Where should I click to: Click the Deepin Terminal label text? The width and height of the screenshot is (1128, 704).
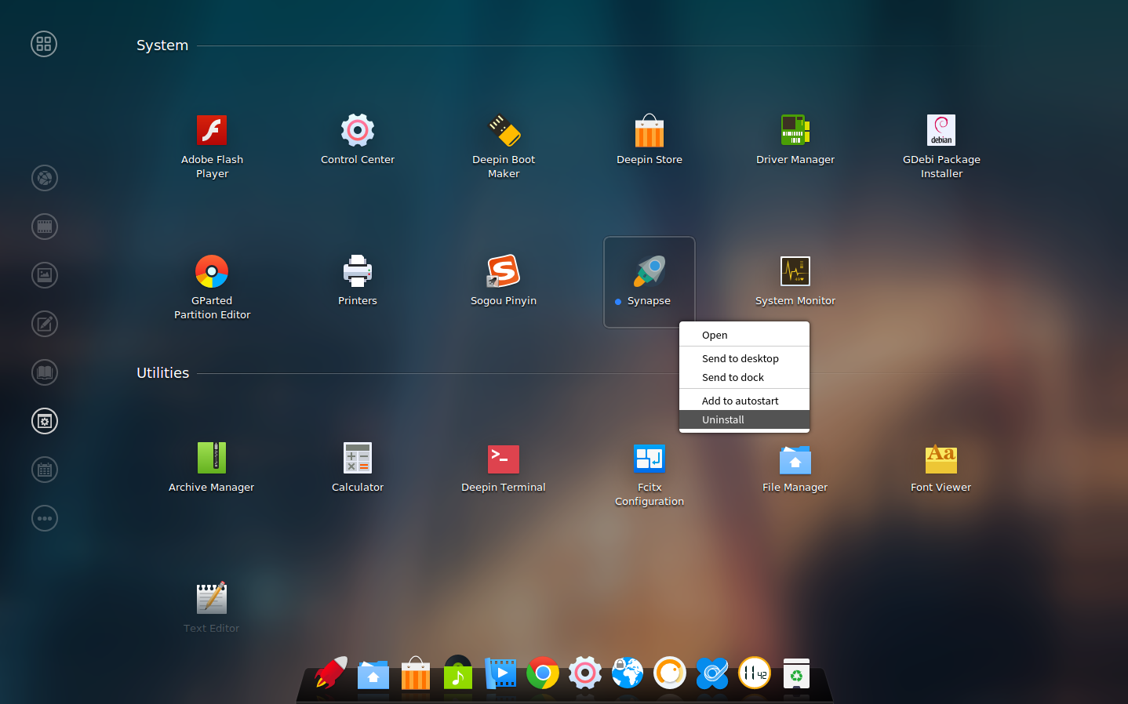click(504, 488)
